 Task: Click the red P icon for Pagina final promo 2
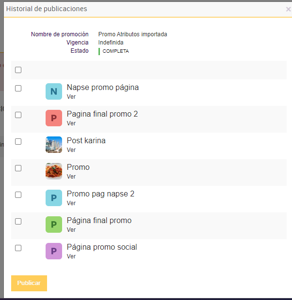tap(54, 118)
